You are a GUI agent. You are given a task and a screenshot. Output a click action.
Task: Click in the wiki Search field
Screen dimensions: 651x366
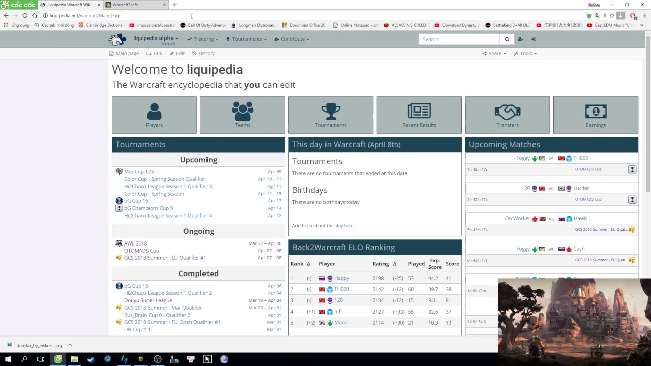point(459,39)
